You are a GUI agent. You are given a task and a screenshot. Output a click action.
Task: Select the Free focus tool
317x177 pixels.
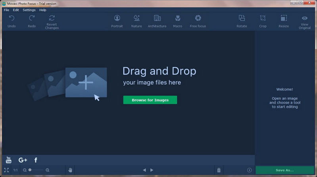pyautogui.click(x=198, y=18)
